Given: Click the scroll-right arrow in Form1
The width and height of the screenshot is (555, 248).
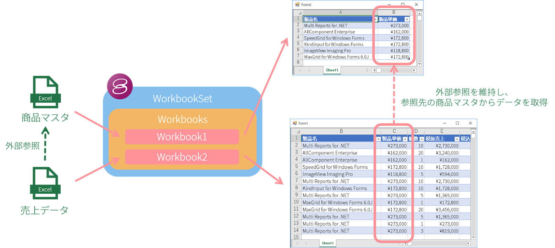Looking at the screenshot, I should tap(468, 243).
